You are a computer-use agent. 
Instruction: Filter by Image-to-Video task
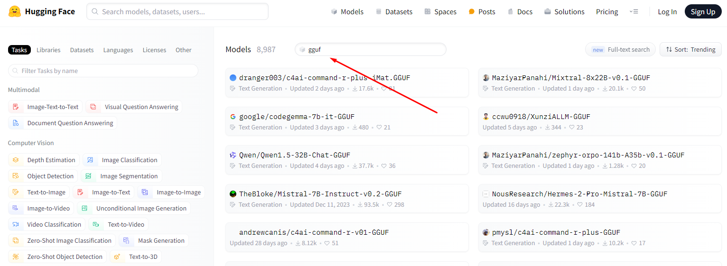pos(41,208)
